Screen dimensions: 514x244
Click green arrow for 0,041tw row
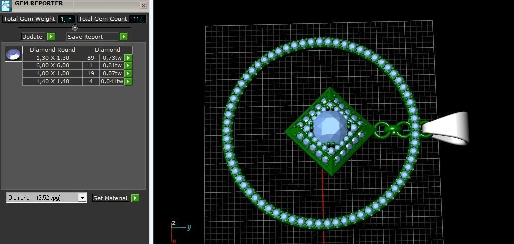(128, 81)
